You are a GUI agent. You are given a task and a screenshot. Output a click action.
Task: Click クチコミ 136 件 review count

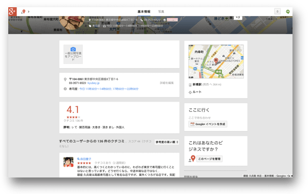click(x=73, y=121)
